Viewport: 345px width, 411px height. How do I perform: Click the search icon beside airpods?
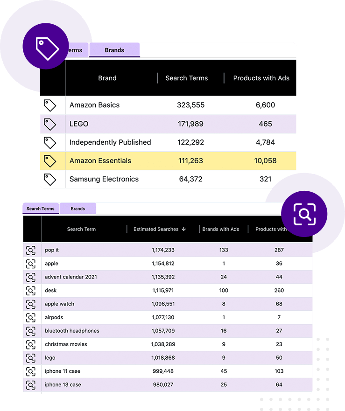pyautogui.click(x=31, y=318)
